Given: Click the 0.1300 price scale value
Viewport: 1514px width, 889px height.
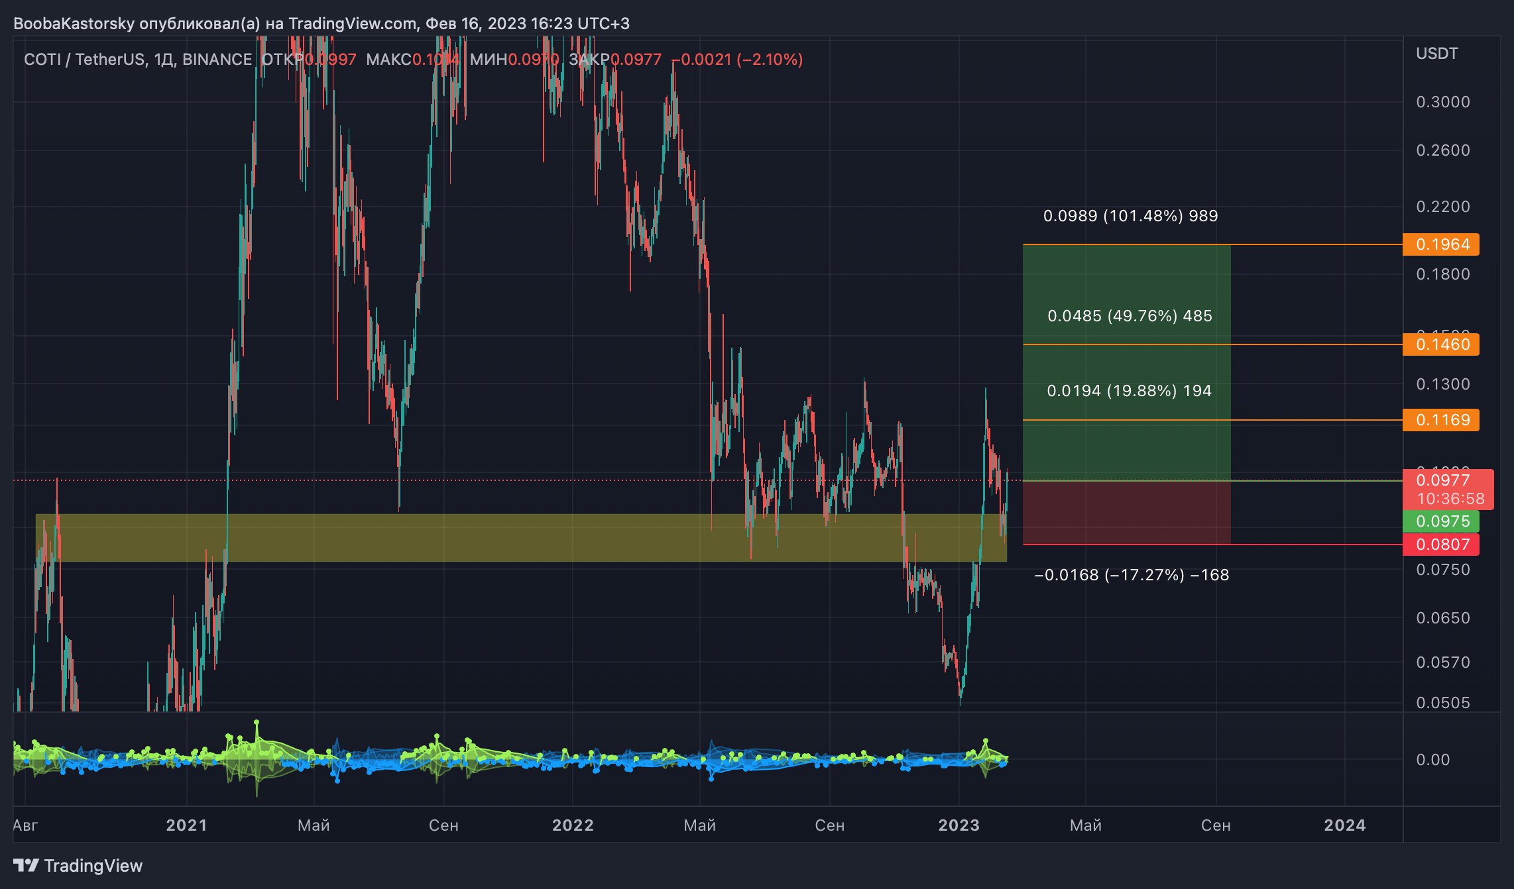Looking at the screenshot, I should pos(1442,384).
